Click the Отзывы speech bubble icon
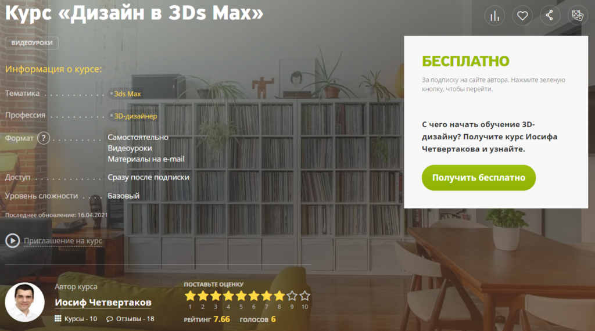The height and width of the screenshot is (331, 595). click(110, 319)
